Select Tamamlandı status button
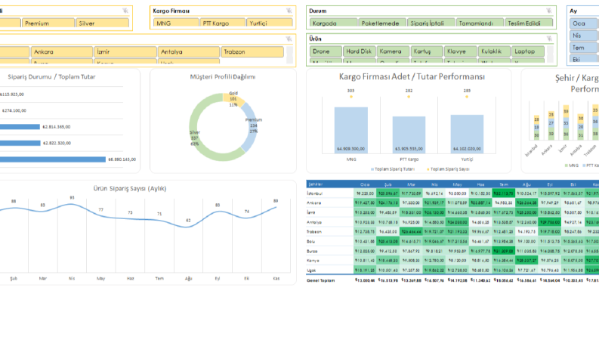Image resolution: width=599 pixels, height=337 pixels. pyautogui.click(x=480, y=23)
